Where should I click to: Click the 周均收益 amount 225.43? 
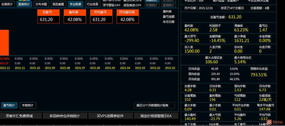[x=215, y=74]
